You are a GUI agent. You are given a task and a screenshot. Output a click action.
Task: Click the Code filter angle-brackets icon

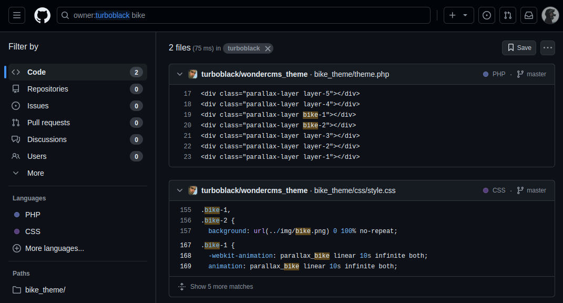pos(16,72)
